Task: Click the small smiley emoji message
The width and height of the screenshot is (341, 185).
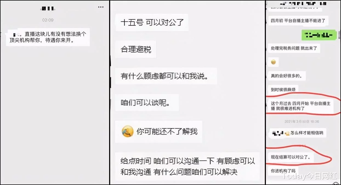Action: [x=273, y=62]
